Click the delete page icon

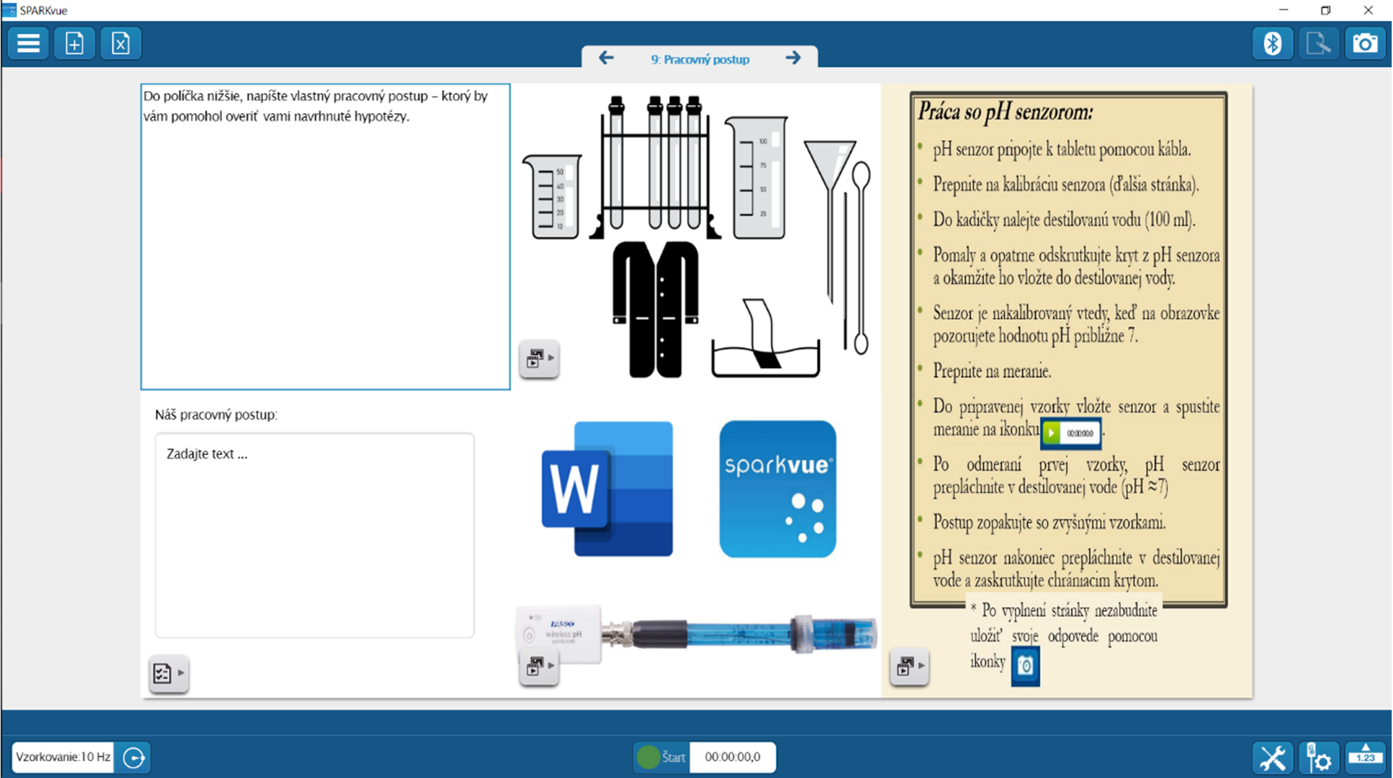coord(120,43)
